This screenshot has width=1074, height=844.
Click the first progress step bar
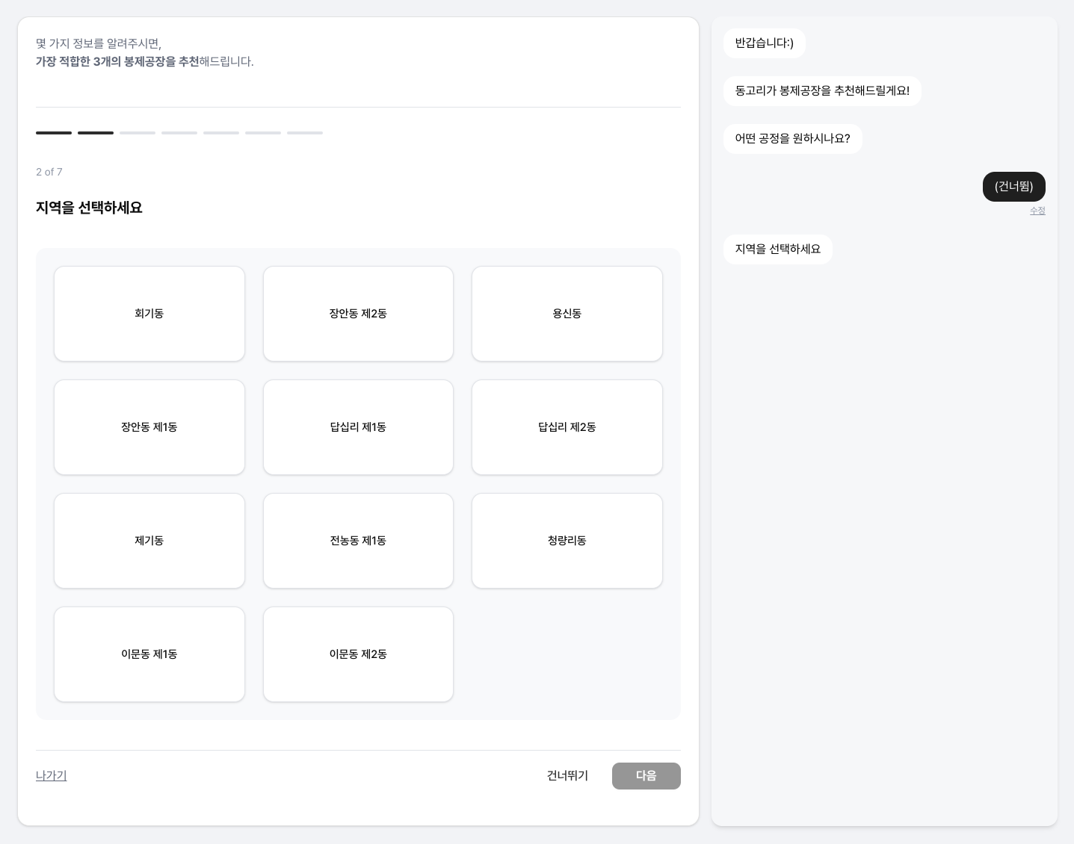tap(54, 133)
